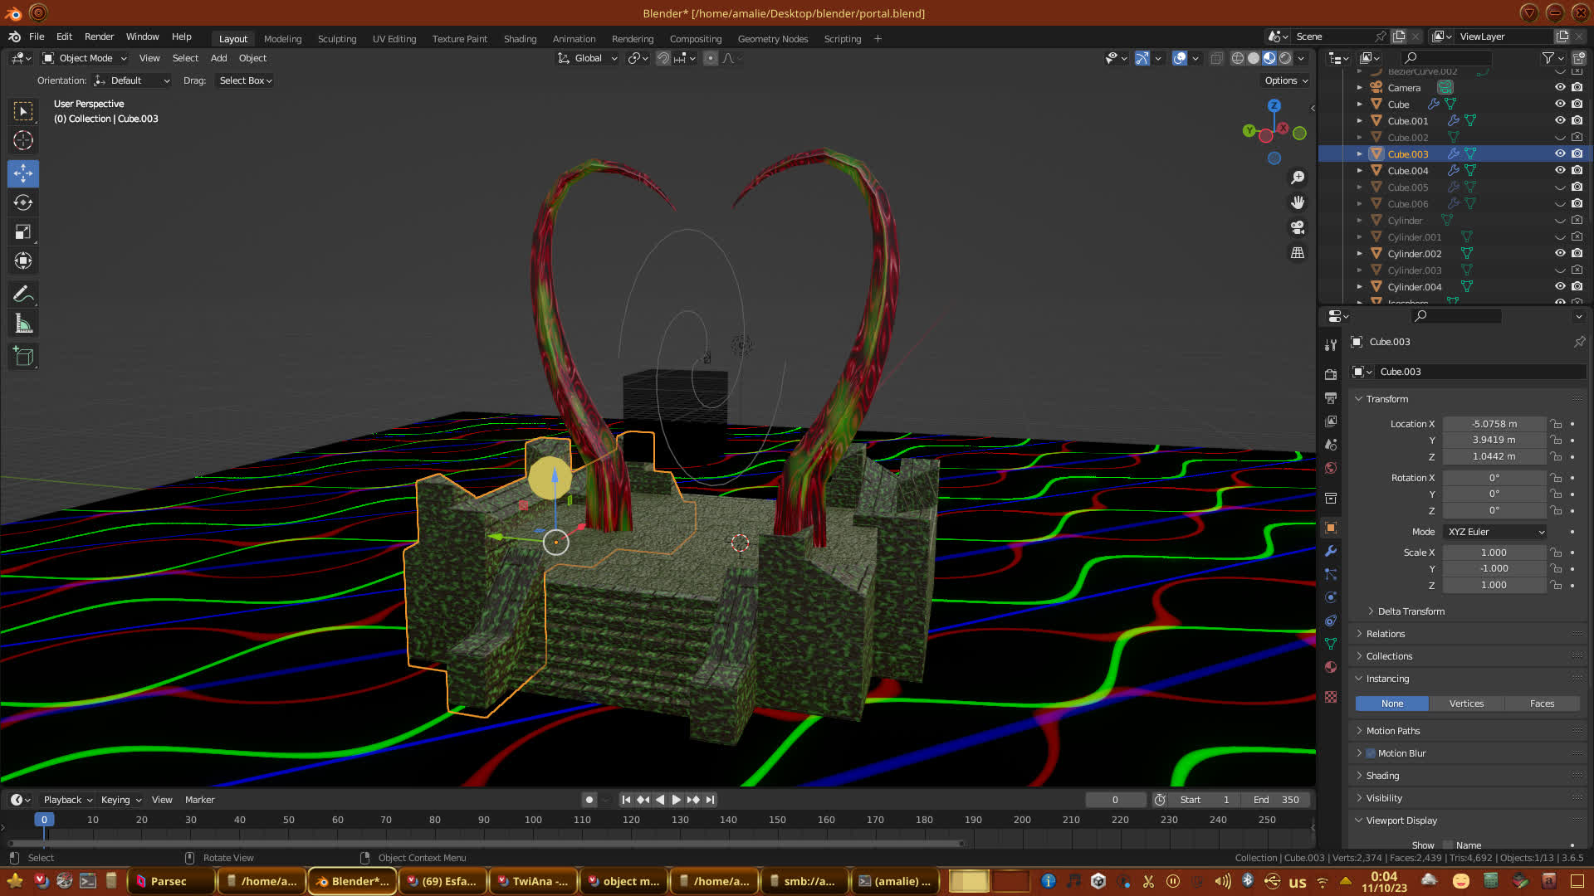Open the Modifiers wrench properties tab
Screen dimensions: 1594x896
click(1331, 551)
